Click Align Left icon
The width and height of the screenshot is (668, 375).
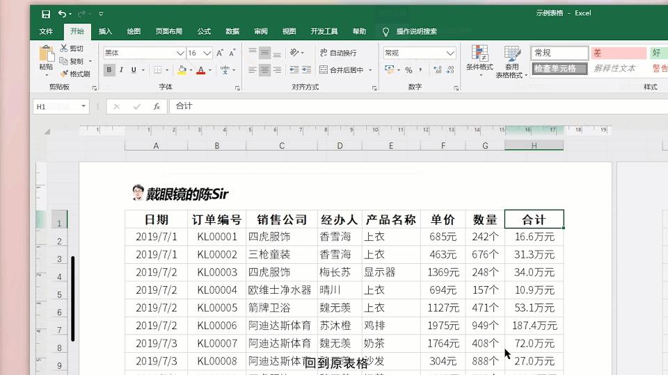click(252, 69)
